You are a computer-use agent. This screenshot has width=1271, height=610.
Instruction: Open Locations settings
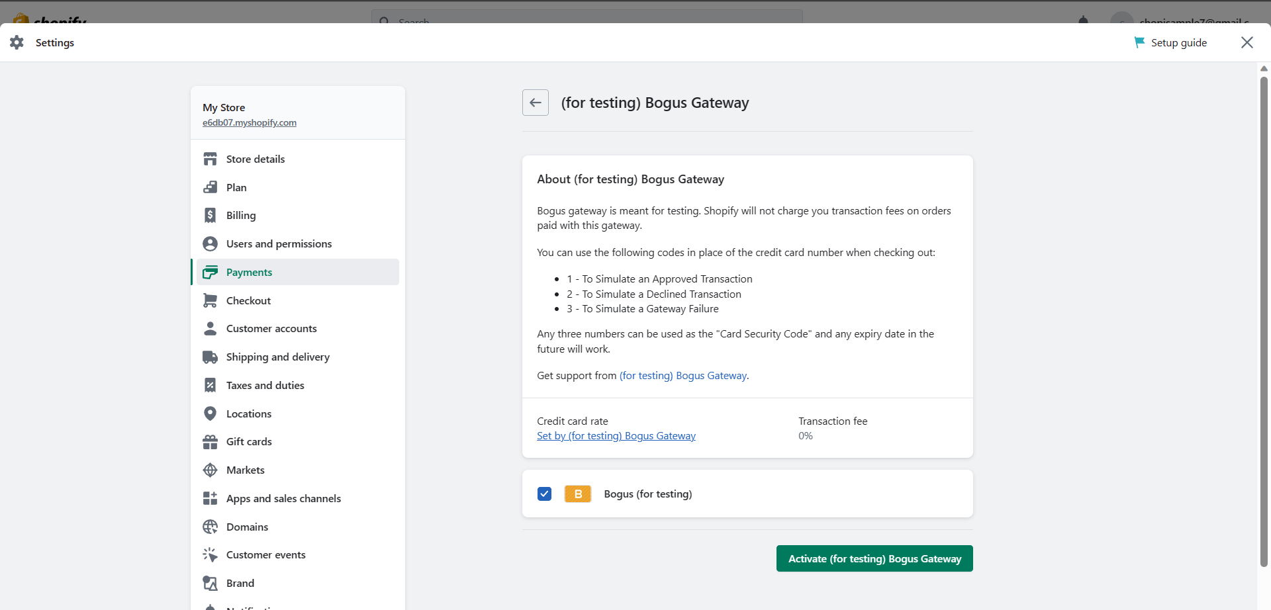[298, 414]
